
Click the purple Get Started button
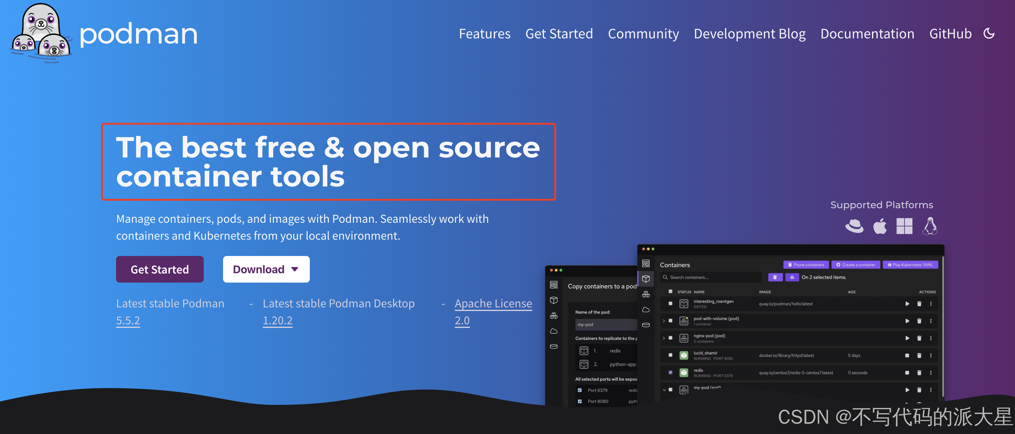(160, 269)
